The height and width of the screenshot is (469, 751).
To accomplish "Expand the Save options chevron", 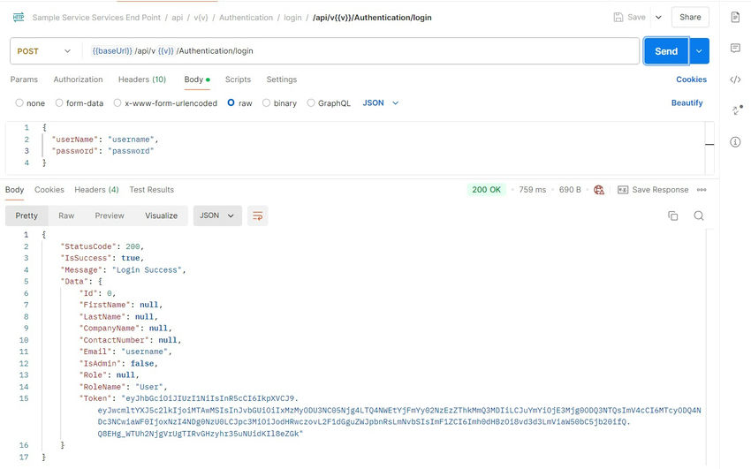I will (x=658, y=18).
